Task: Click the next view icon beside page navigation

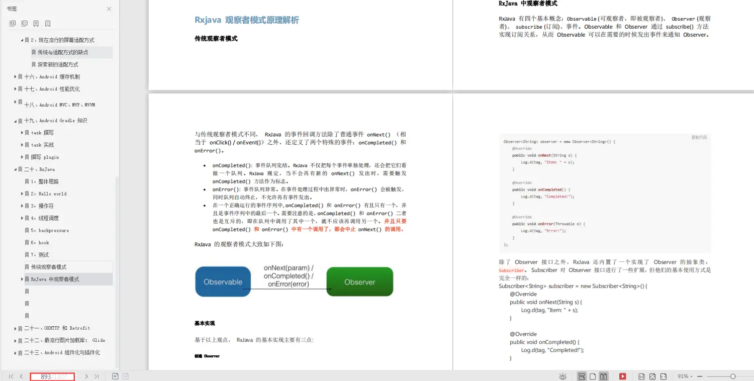Action: click(126, 376)
